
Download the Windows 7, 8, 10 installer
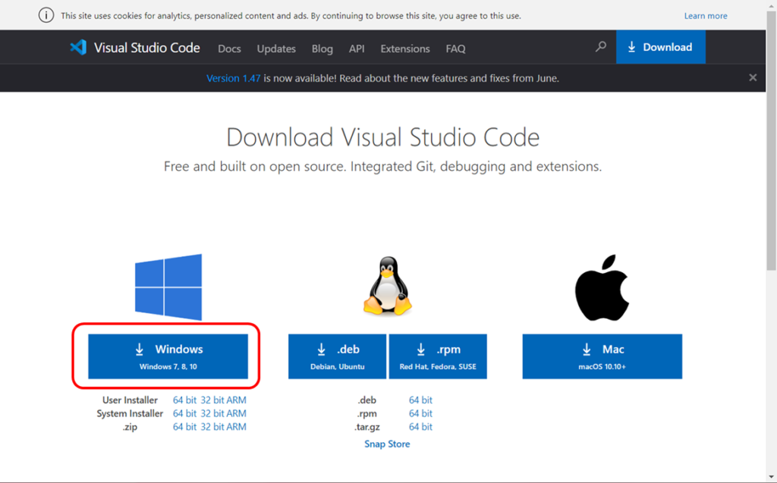[x=168, y=356]
